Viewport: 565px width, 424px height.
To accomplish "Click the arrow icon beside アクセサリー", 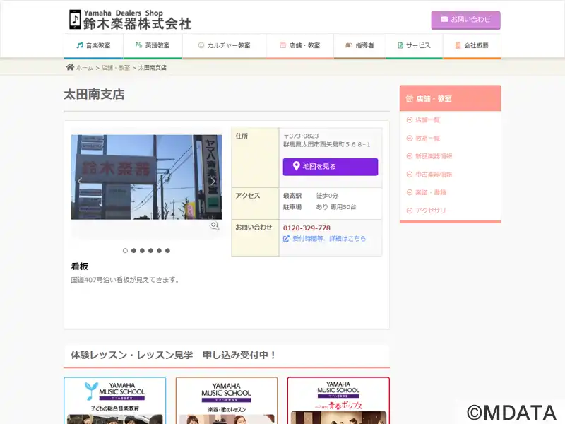I will click(x=410, y=211).
